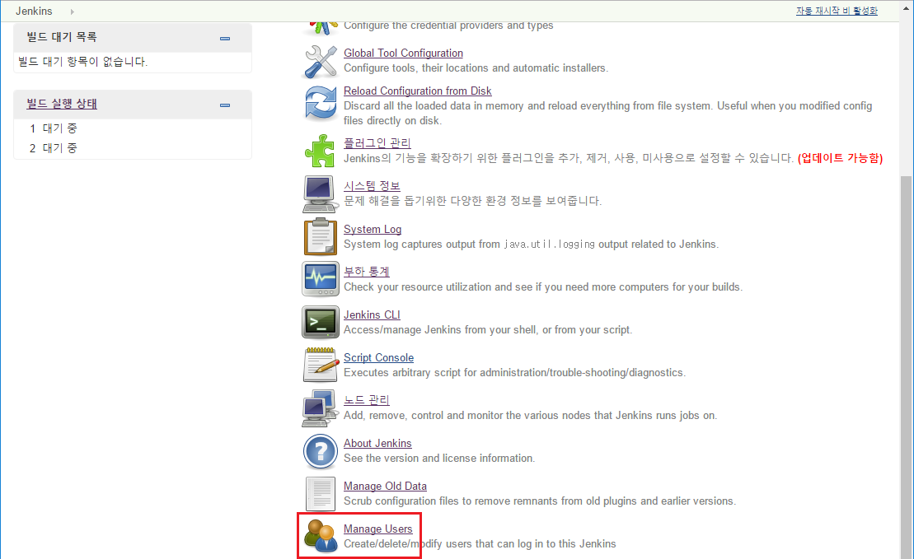Open the Global Tool Configuration wrench icon
914x559 pixels.
321,61
